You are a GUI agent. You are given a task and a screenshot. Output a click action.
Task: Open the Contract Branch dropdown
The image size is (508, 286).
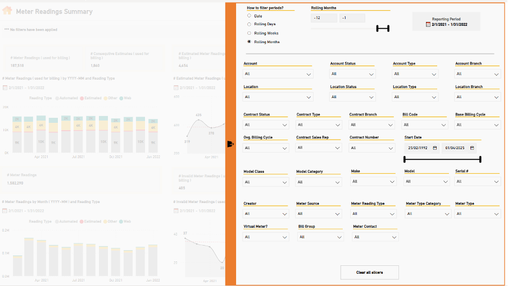(x=371, y=124)
